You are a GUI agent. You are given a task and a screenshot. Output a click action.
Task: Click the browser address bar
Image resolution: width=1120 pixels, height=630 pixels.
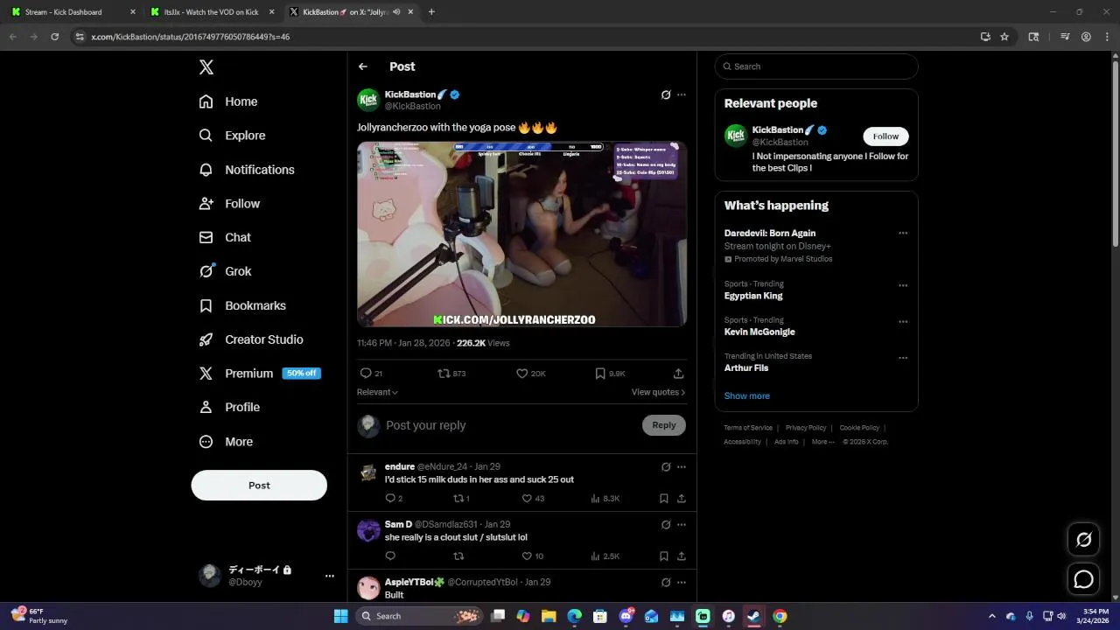pyautogui.click(x=525, y=37)
